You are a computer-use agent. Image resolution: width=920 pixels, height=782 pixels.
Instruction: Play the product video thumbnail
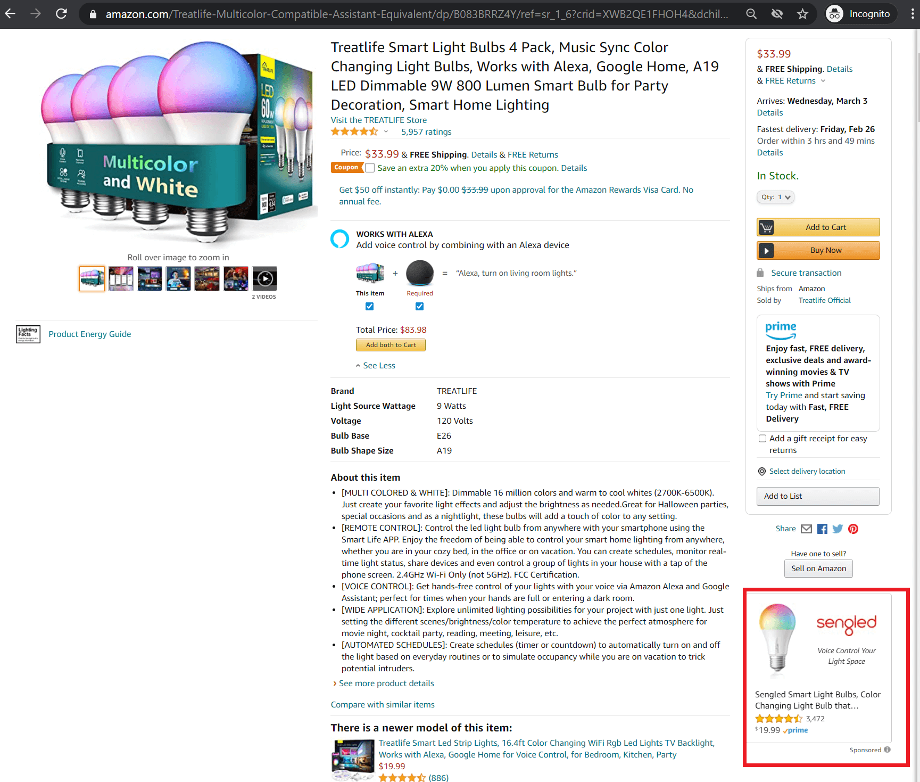(264, 278)
